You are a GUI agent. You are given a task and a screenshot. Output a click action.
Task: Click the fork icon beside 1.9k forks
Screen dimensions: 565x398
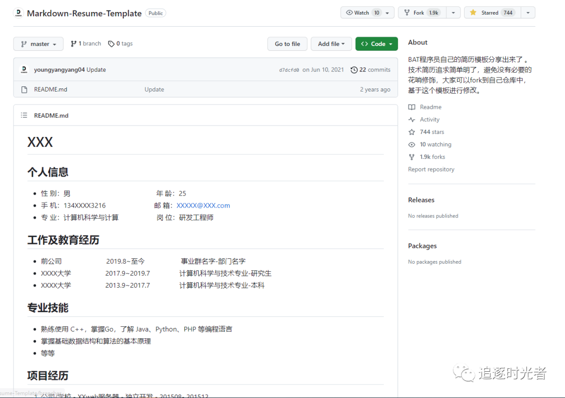coord(412,157)
